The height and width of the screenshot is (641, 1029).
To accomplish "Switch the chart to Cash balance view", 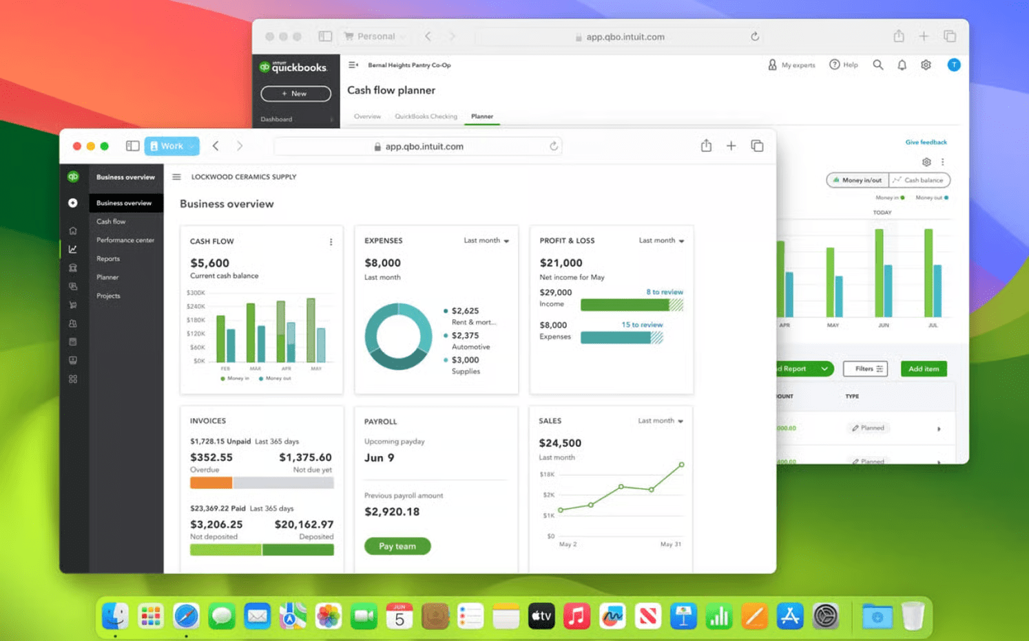I will tap(919, 180).
